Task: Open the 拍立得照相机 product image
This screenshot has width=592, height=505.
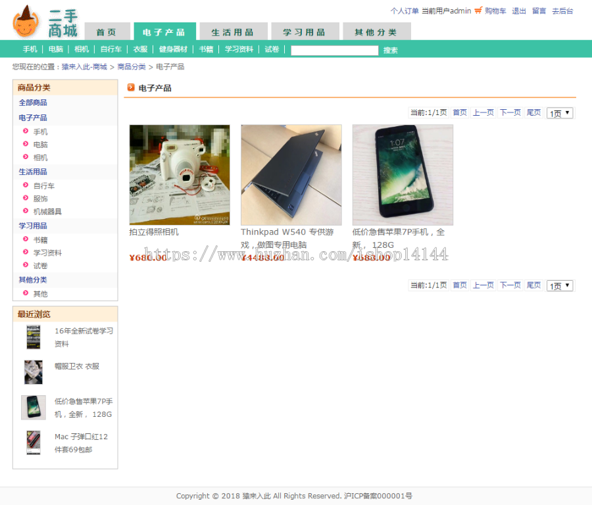Action: 180,175
